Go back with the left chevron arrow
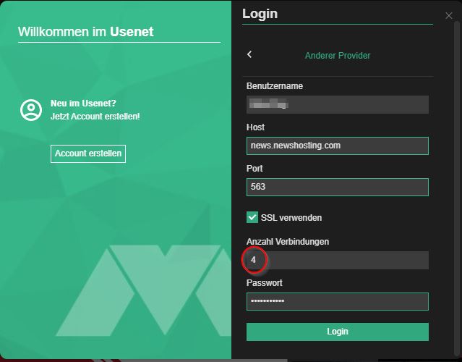 click(249, 54)
